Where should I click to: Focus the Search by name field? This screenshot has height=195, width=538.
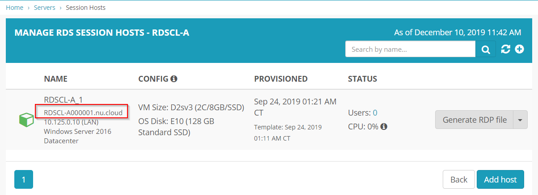tap(411, 49)
